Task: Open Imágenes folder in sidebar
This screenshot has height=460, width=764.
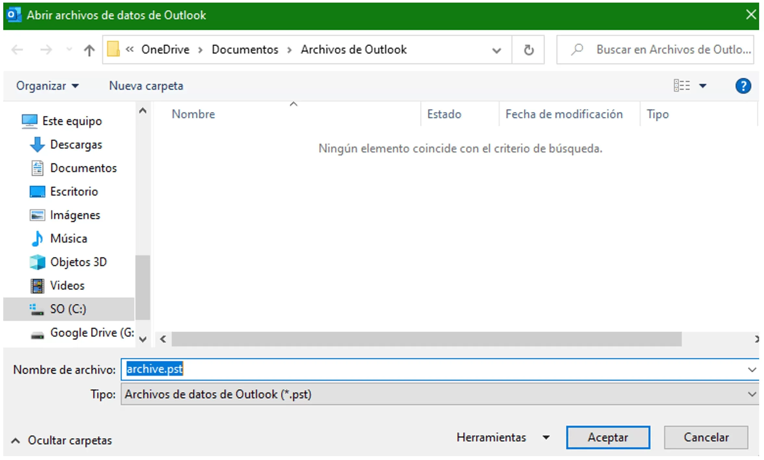Action: pos(75,215)
